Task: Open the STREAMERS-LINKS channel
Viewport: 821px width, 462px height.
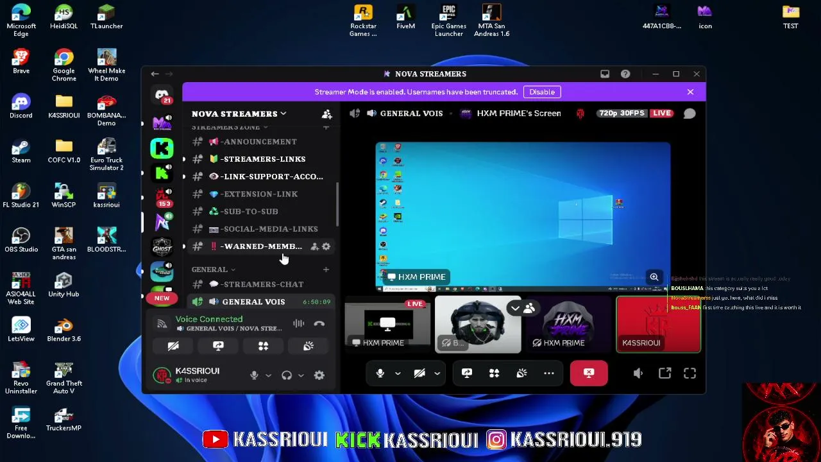Action: pos(260,159)
